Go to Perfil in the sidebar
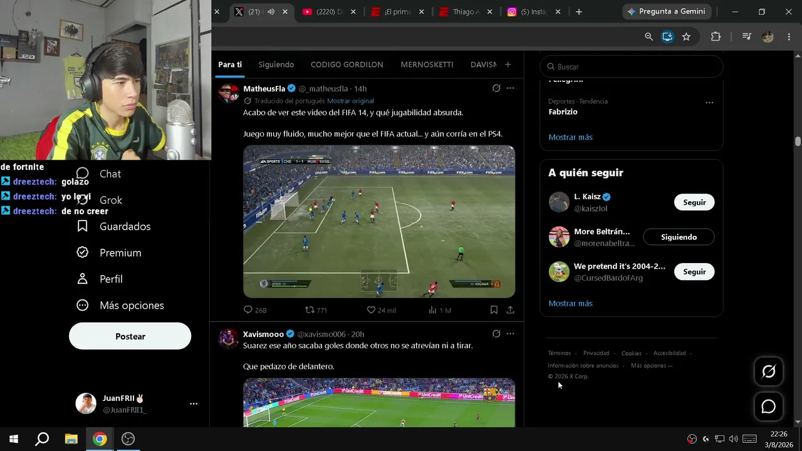Viewport: 802px width, 451px height. 99,279
